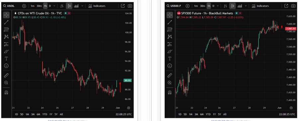Toggle magnet mode in US500.F chart
This screenshot has width=299, height=121.
coord(170,92)
